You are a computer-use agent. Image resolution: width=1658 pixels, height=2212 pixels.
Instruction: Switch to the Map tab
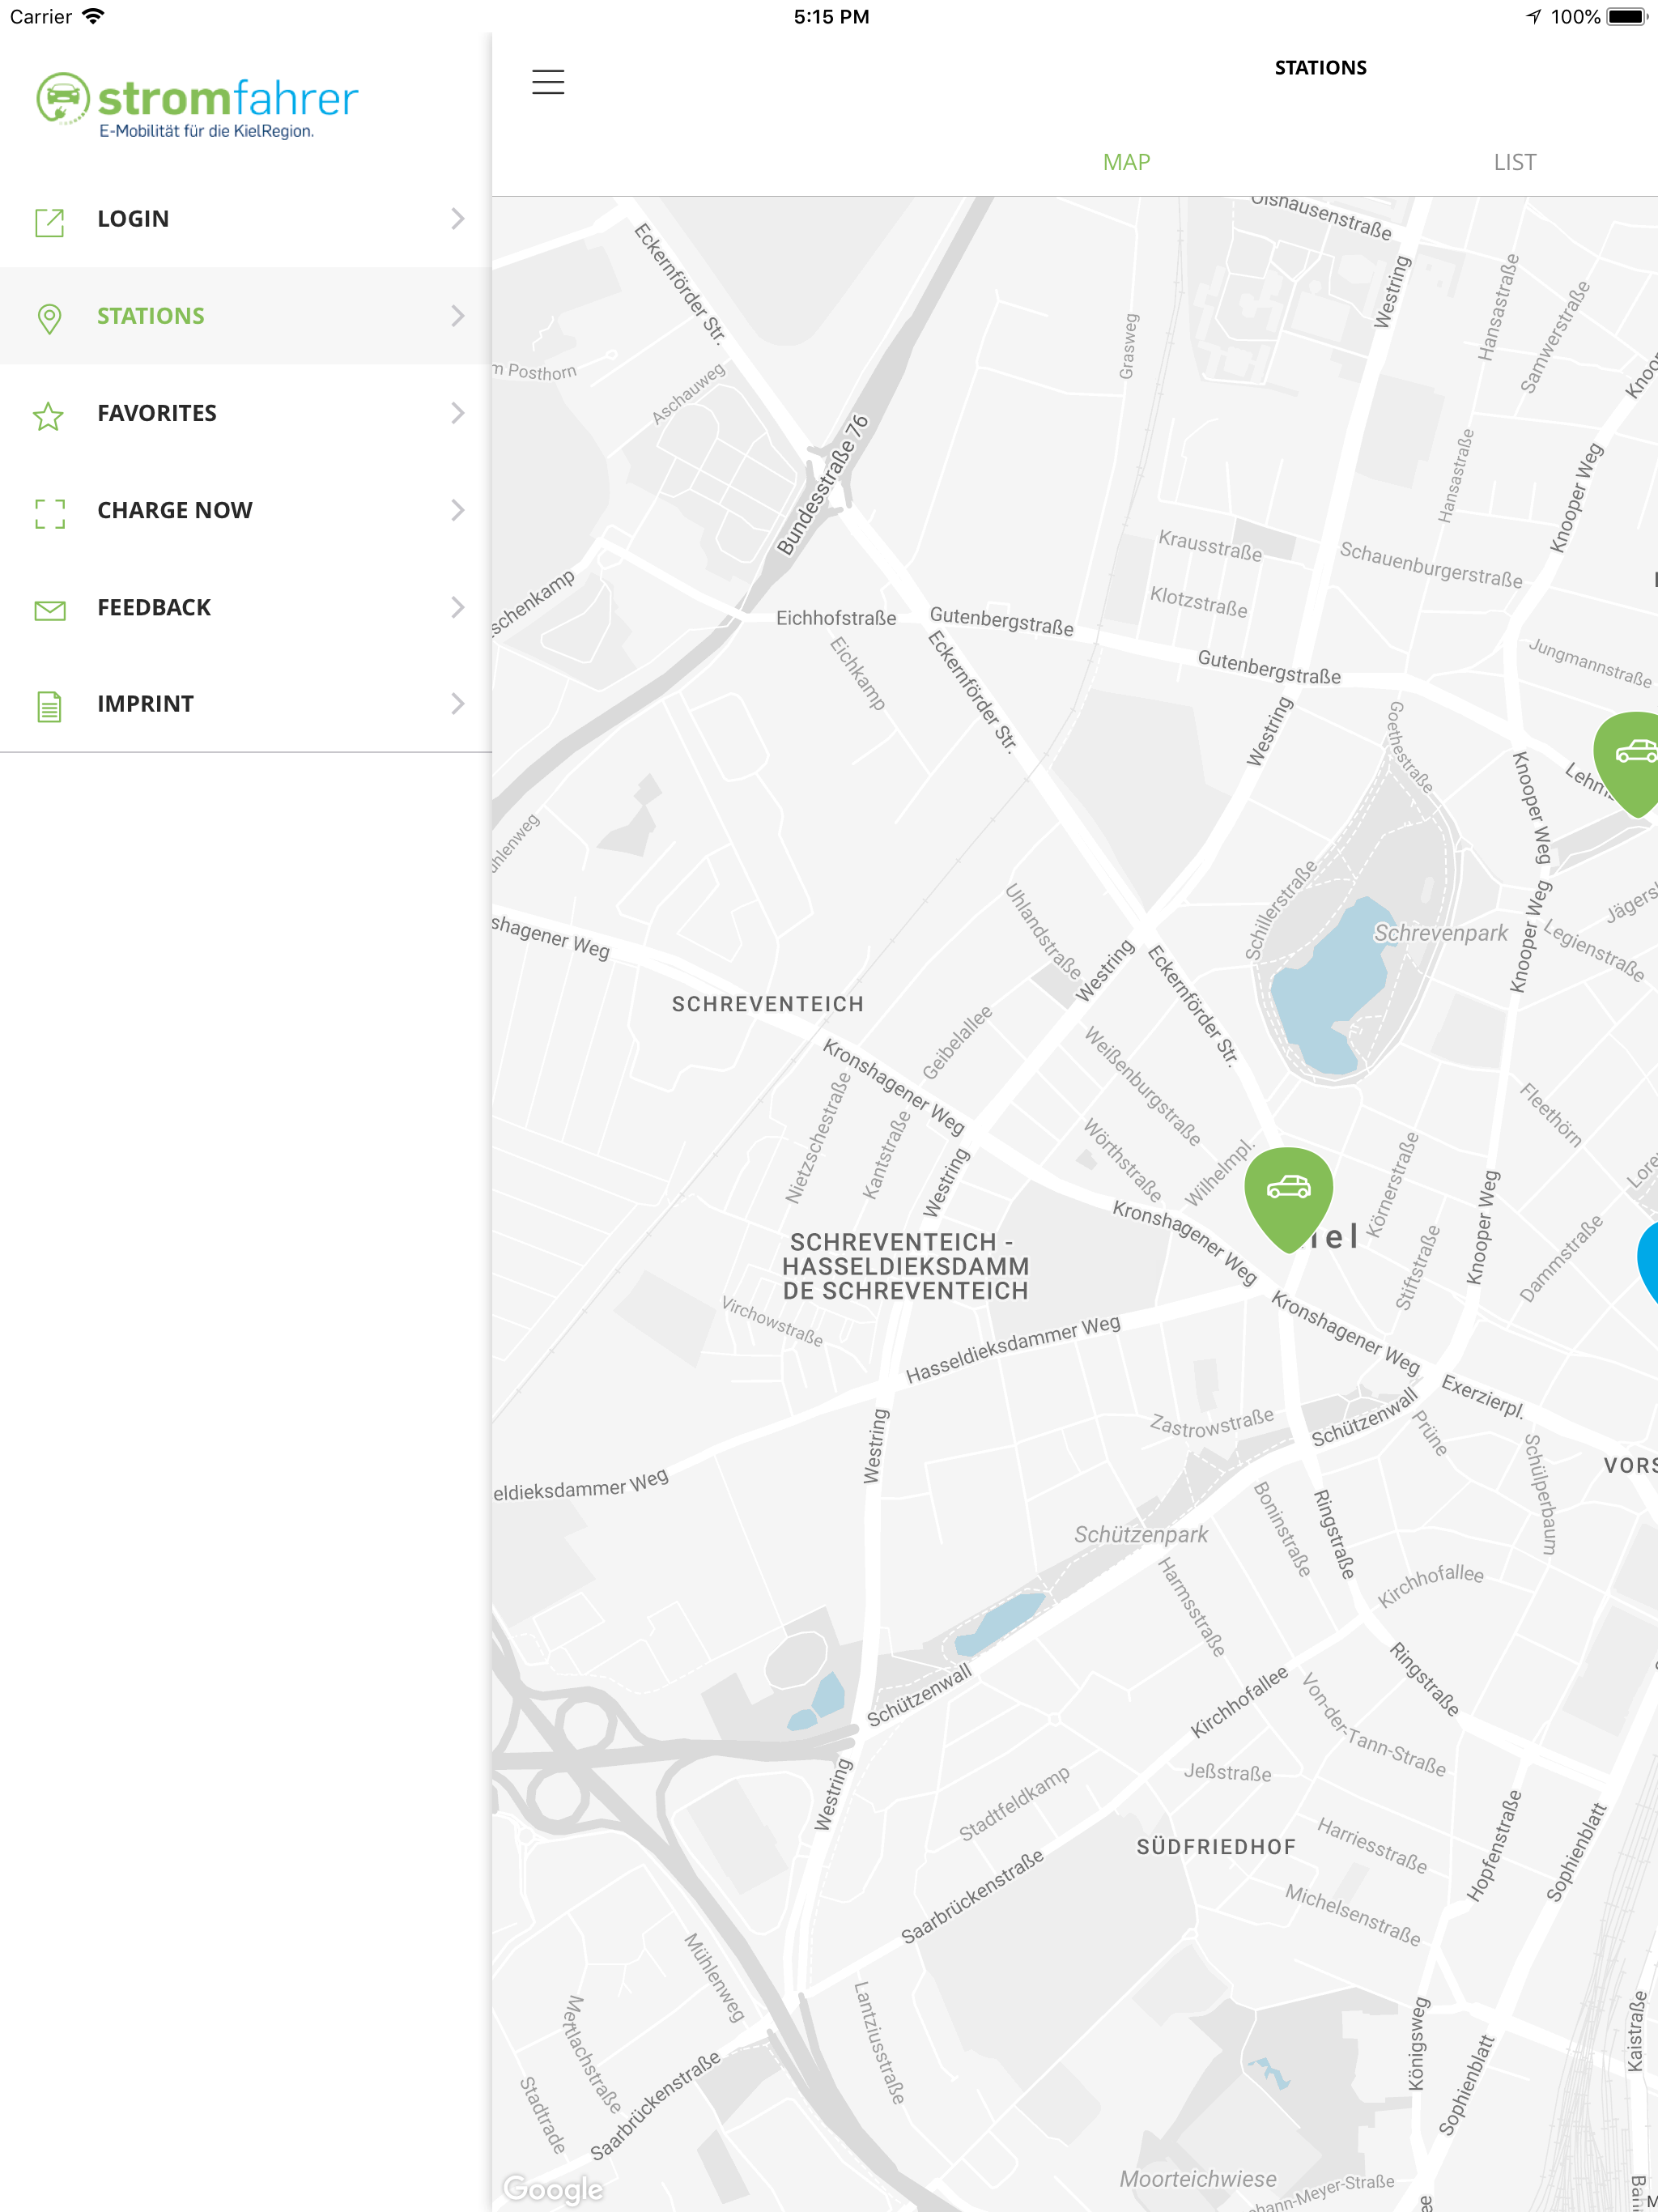1126,162
